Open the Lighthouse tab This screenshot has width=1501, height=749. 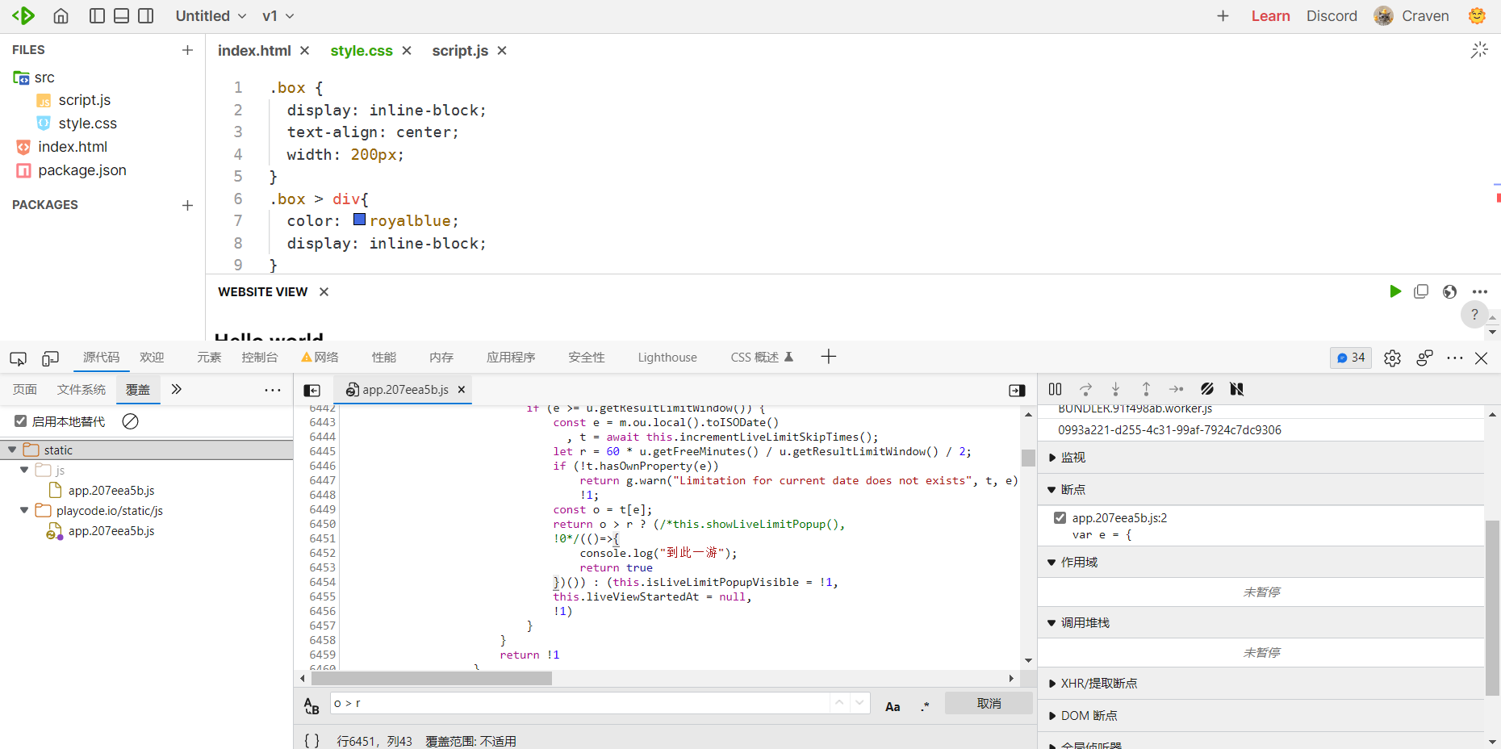click(667, 358)
